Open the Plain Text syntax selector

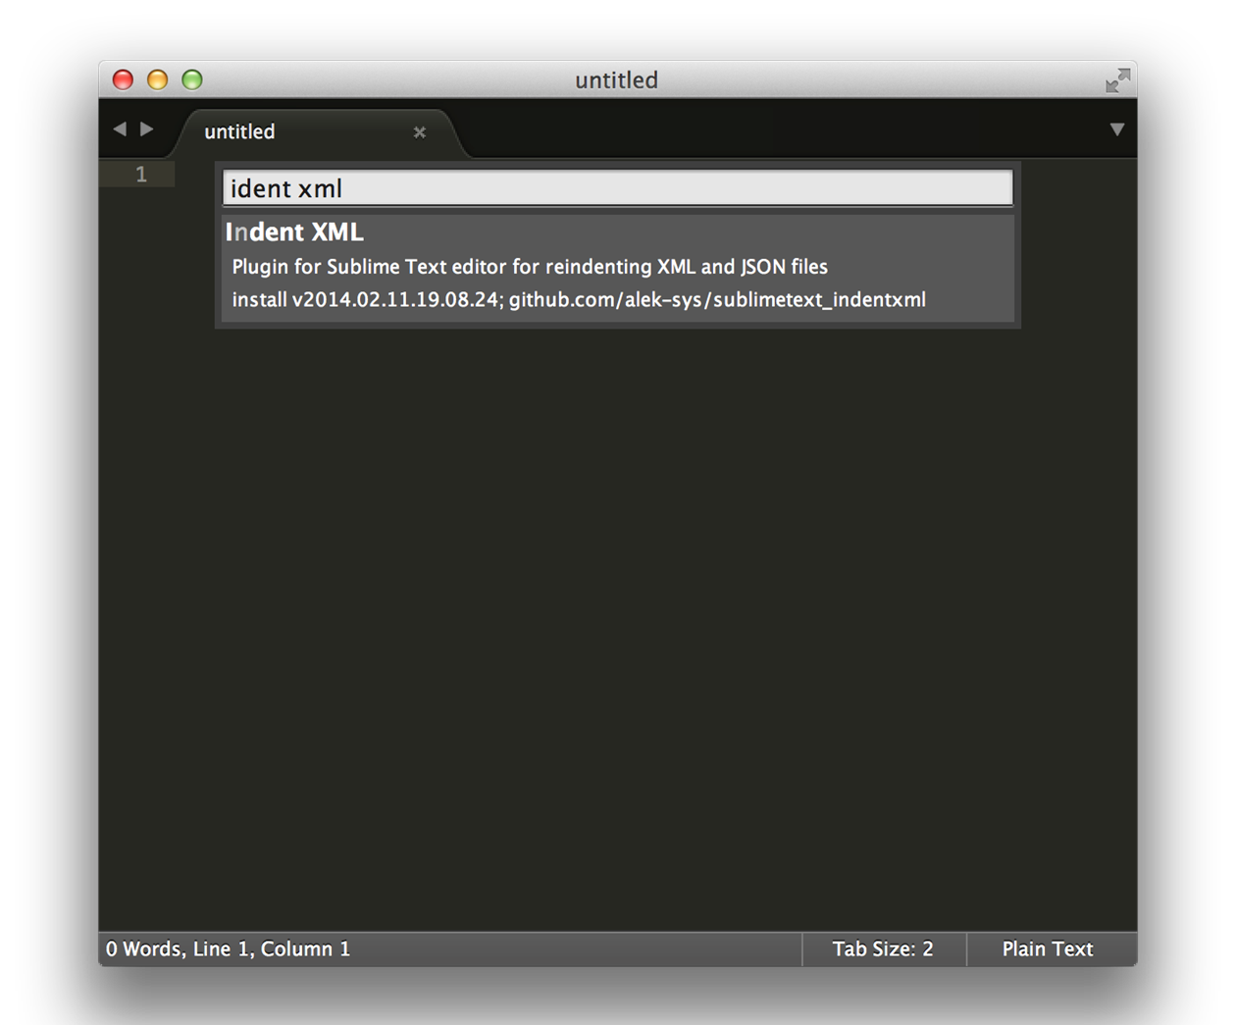point(1047,948)
